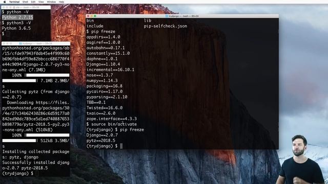The width and height of the screenshot is (328, 184).
Task: Click the 'Downloading https://files.' line
Action: pos(38,102)
